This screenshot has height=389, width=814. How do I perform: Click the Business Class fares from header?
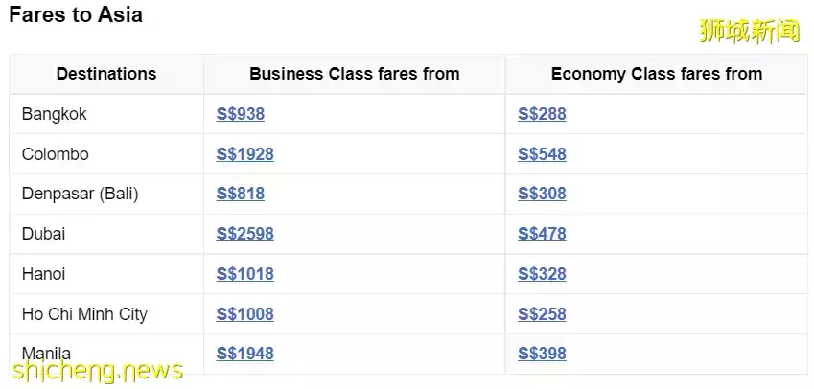(354, 74)
